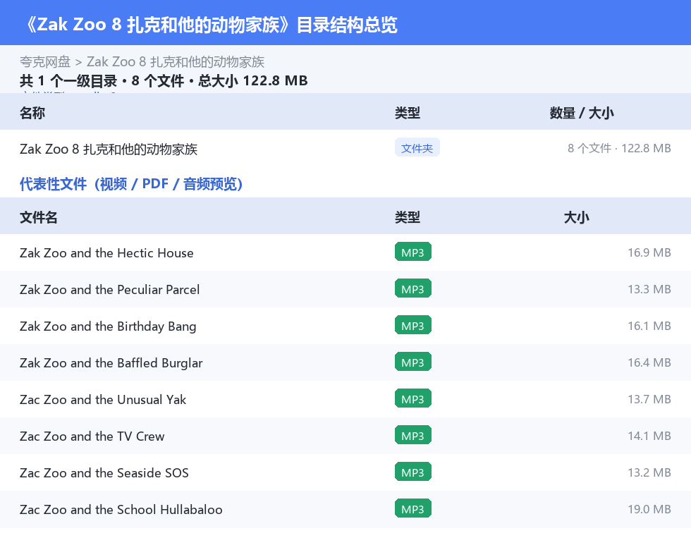This screenshot has width=691, height=550.
Task: Select Zak Zoo and the Peculiar Parcel
Action: (345, 289)
